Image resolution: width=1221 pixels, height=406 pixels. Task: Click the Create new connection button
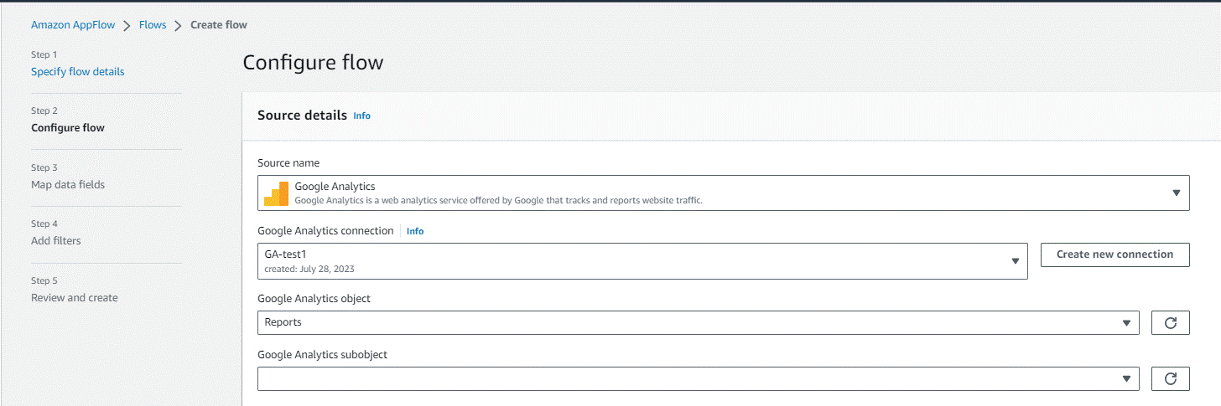click(x=1114, y=254)
